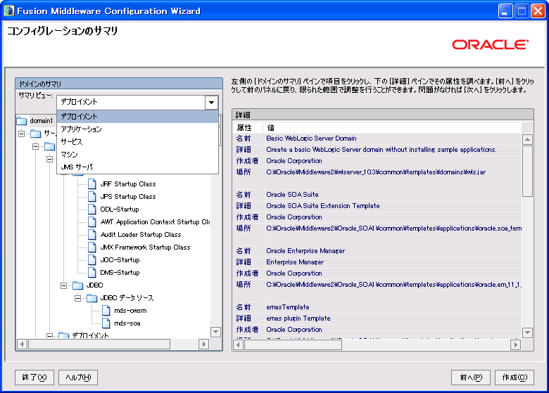Select the JMX Framework Startup Class tree item
The width and height of the screenshot is (549, 393).
145,247
